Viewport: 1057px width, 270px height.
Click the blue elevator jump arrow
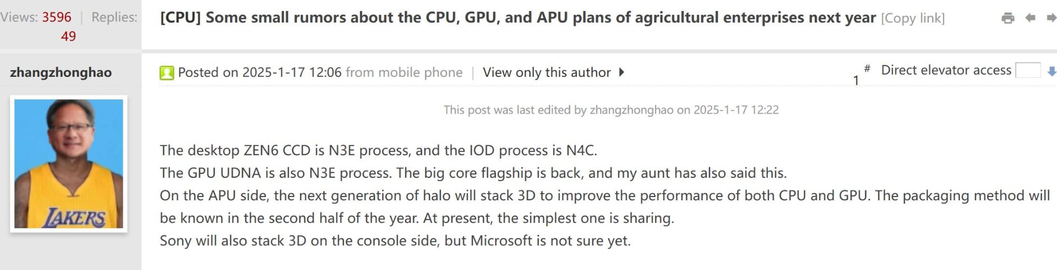pos(1051,71)
